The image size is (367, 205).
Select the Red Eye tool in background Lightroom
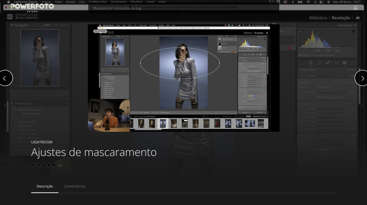[336, 63]
